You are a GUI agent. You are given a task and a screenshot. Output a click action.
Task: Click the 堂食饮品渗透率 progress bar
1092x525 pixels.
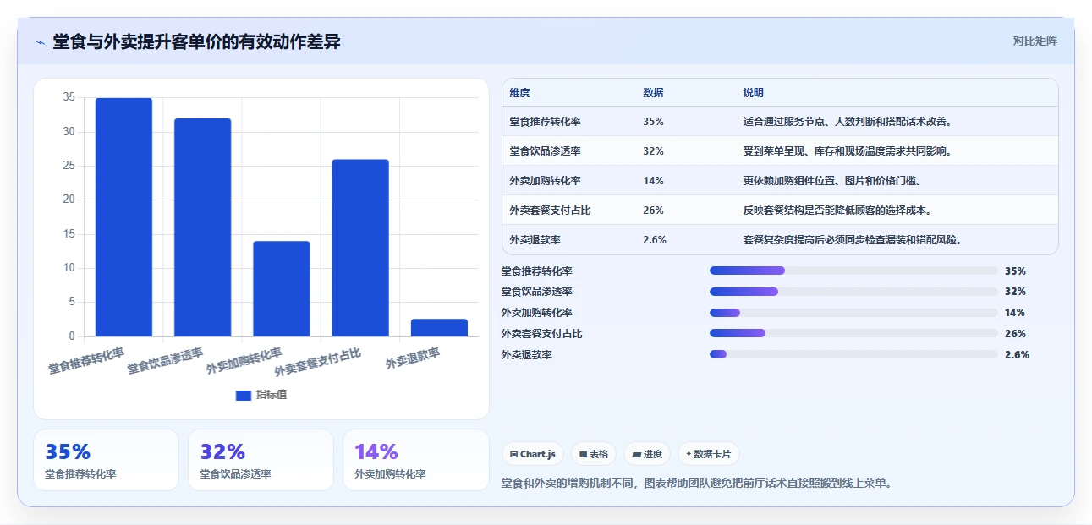pyautogui.click(x=853, y=292)
